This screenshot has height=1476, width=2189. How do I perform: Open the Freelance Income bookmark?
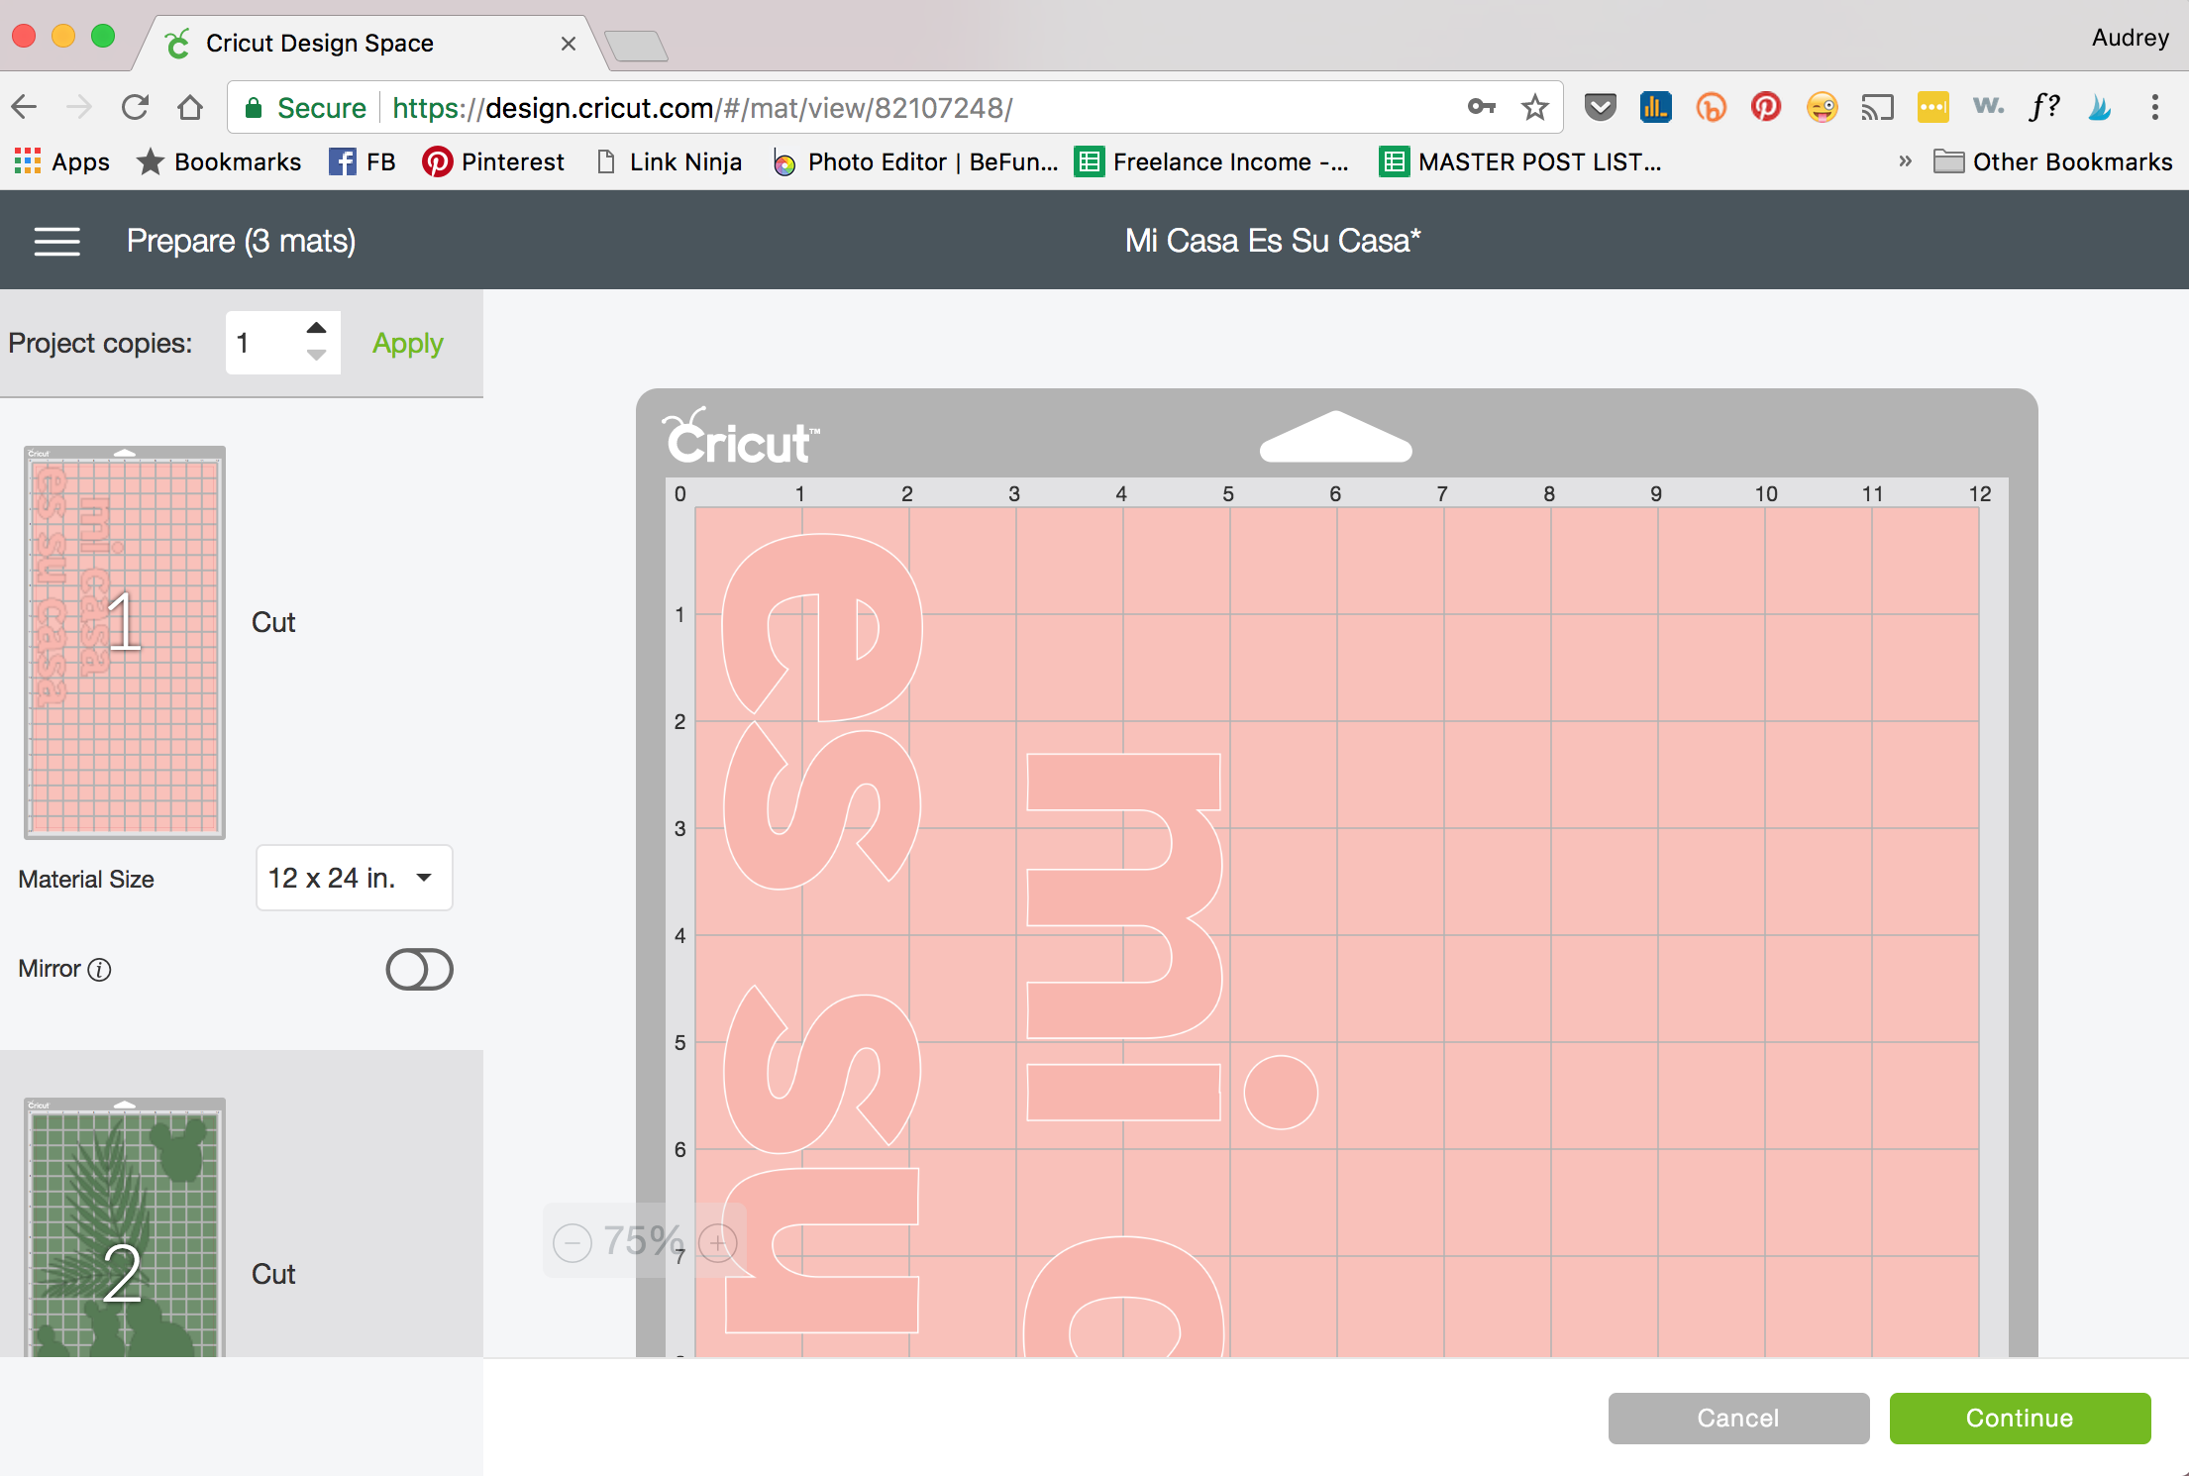point(1212,161)
